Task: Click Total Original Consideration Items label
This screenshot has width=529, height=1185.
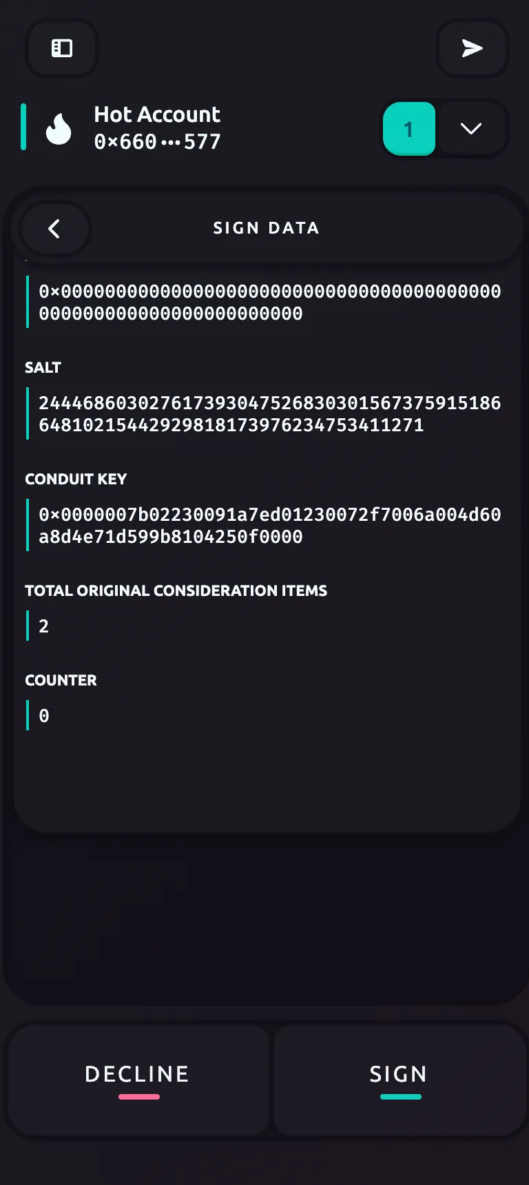Action: [x=176, y=591]
